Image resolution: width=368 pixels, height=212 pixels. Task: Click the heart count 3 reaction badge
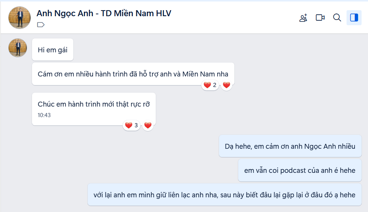coord(131,125)
